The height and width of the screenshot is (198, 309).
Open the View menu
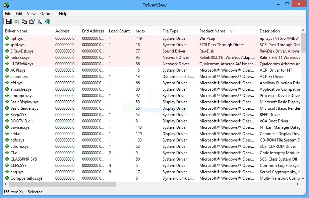click(x=31, y=14)
